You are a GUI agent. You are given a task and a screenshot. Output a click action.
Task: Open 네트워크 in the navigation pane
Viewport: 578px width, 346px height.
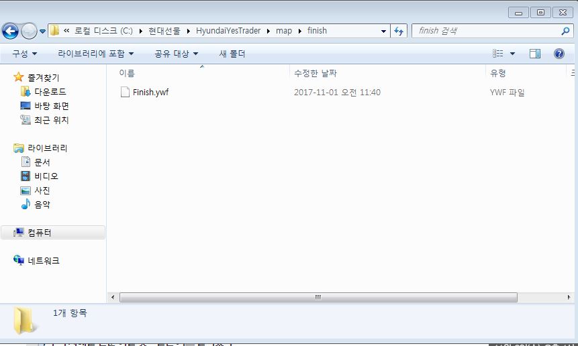[x=43, y=261]
